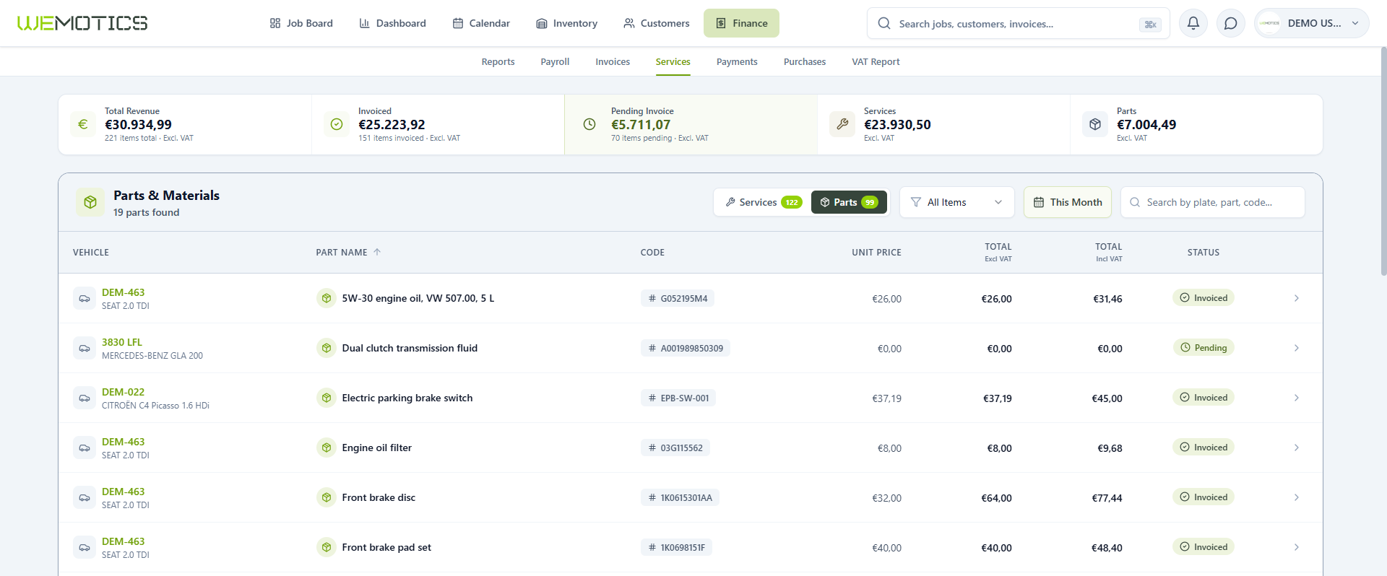The width and height of the screenshot is (1387, 576).
Task: Click the user avatar in top right
Action: [x=1270, y=23]
